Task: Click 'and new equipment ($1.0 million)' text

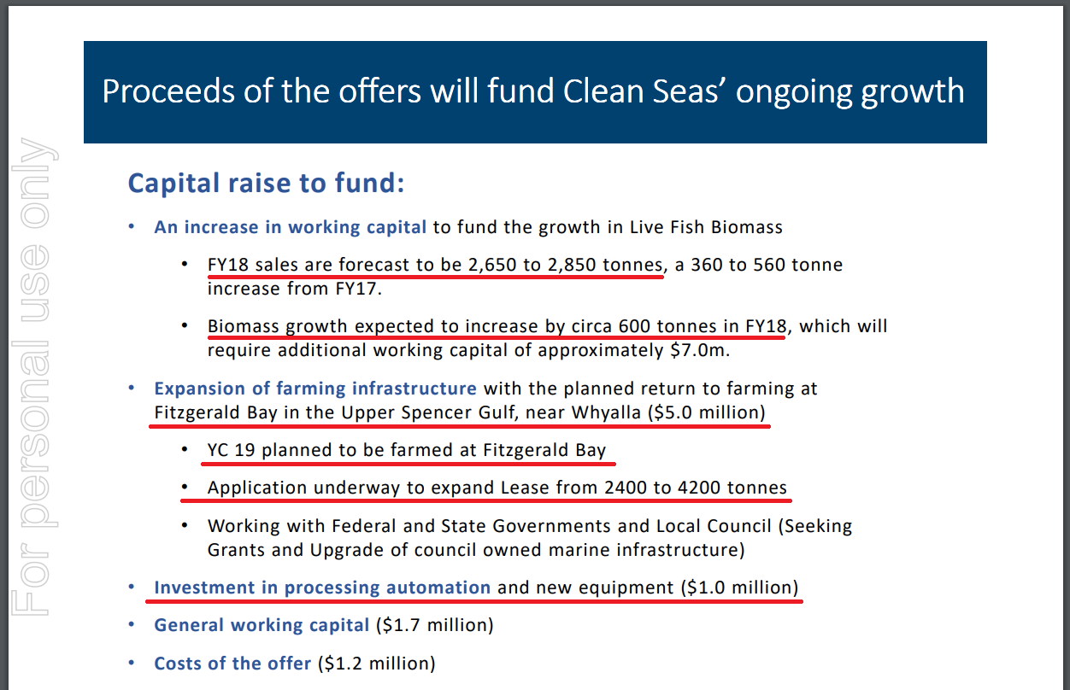Action: coord(648,588)
